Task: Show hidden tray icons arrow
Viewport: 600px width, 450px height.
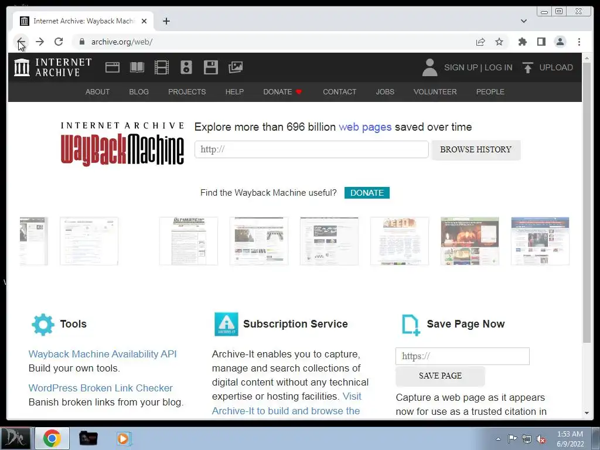Action: coord(498,439)
